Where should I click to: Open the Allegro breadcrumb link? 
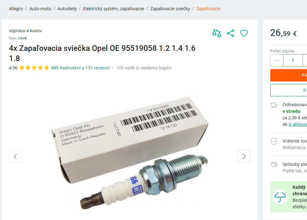pyautogui.click(x=16, y=9)
